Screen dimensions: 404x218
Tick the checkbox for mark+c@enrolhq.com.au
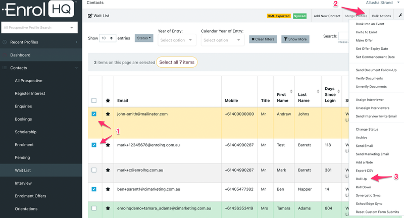[x=94, y=171]
